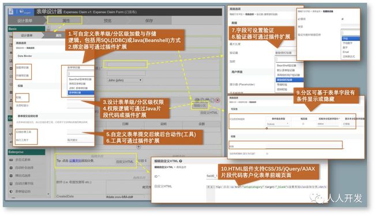Select the highlighted blue validator option
Screen dimensions: 375x215
(290, 80)
